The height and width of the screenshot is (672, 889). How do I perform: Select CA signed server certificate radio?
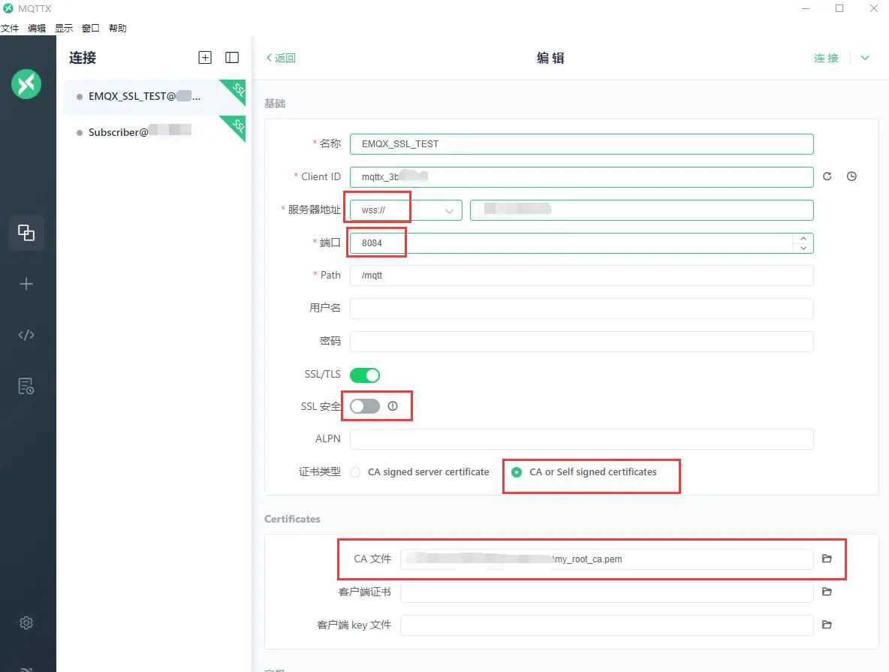click(355, 472)
